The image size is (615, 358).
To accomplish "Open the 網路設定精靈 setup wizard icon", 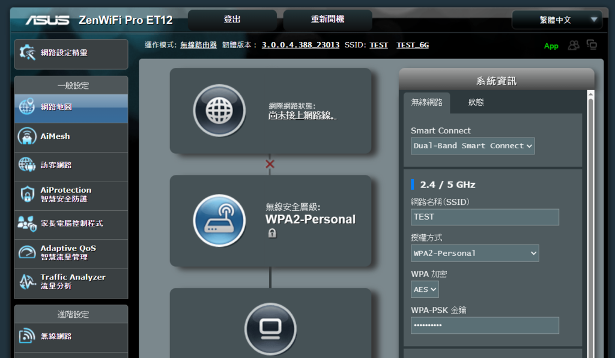I will coord(28,52).
